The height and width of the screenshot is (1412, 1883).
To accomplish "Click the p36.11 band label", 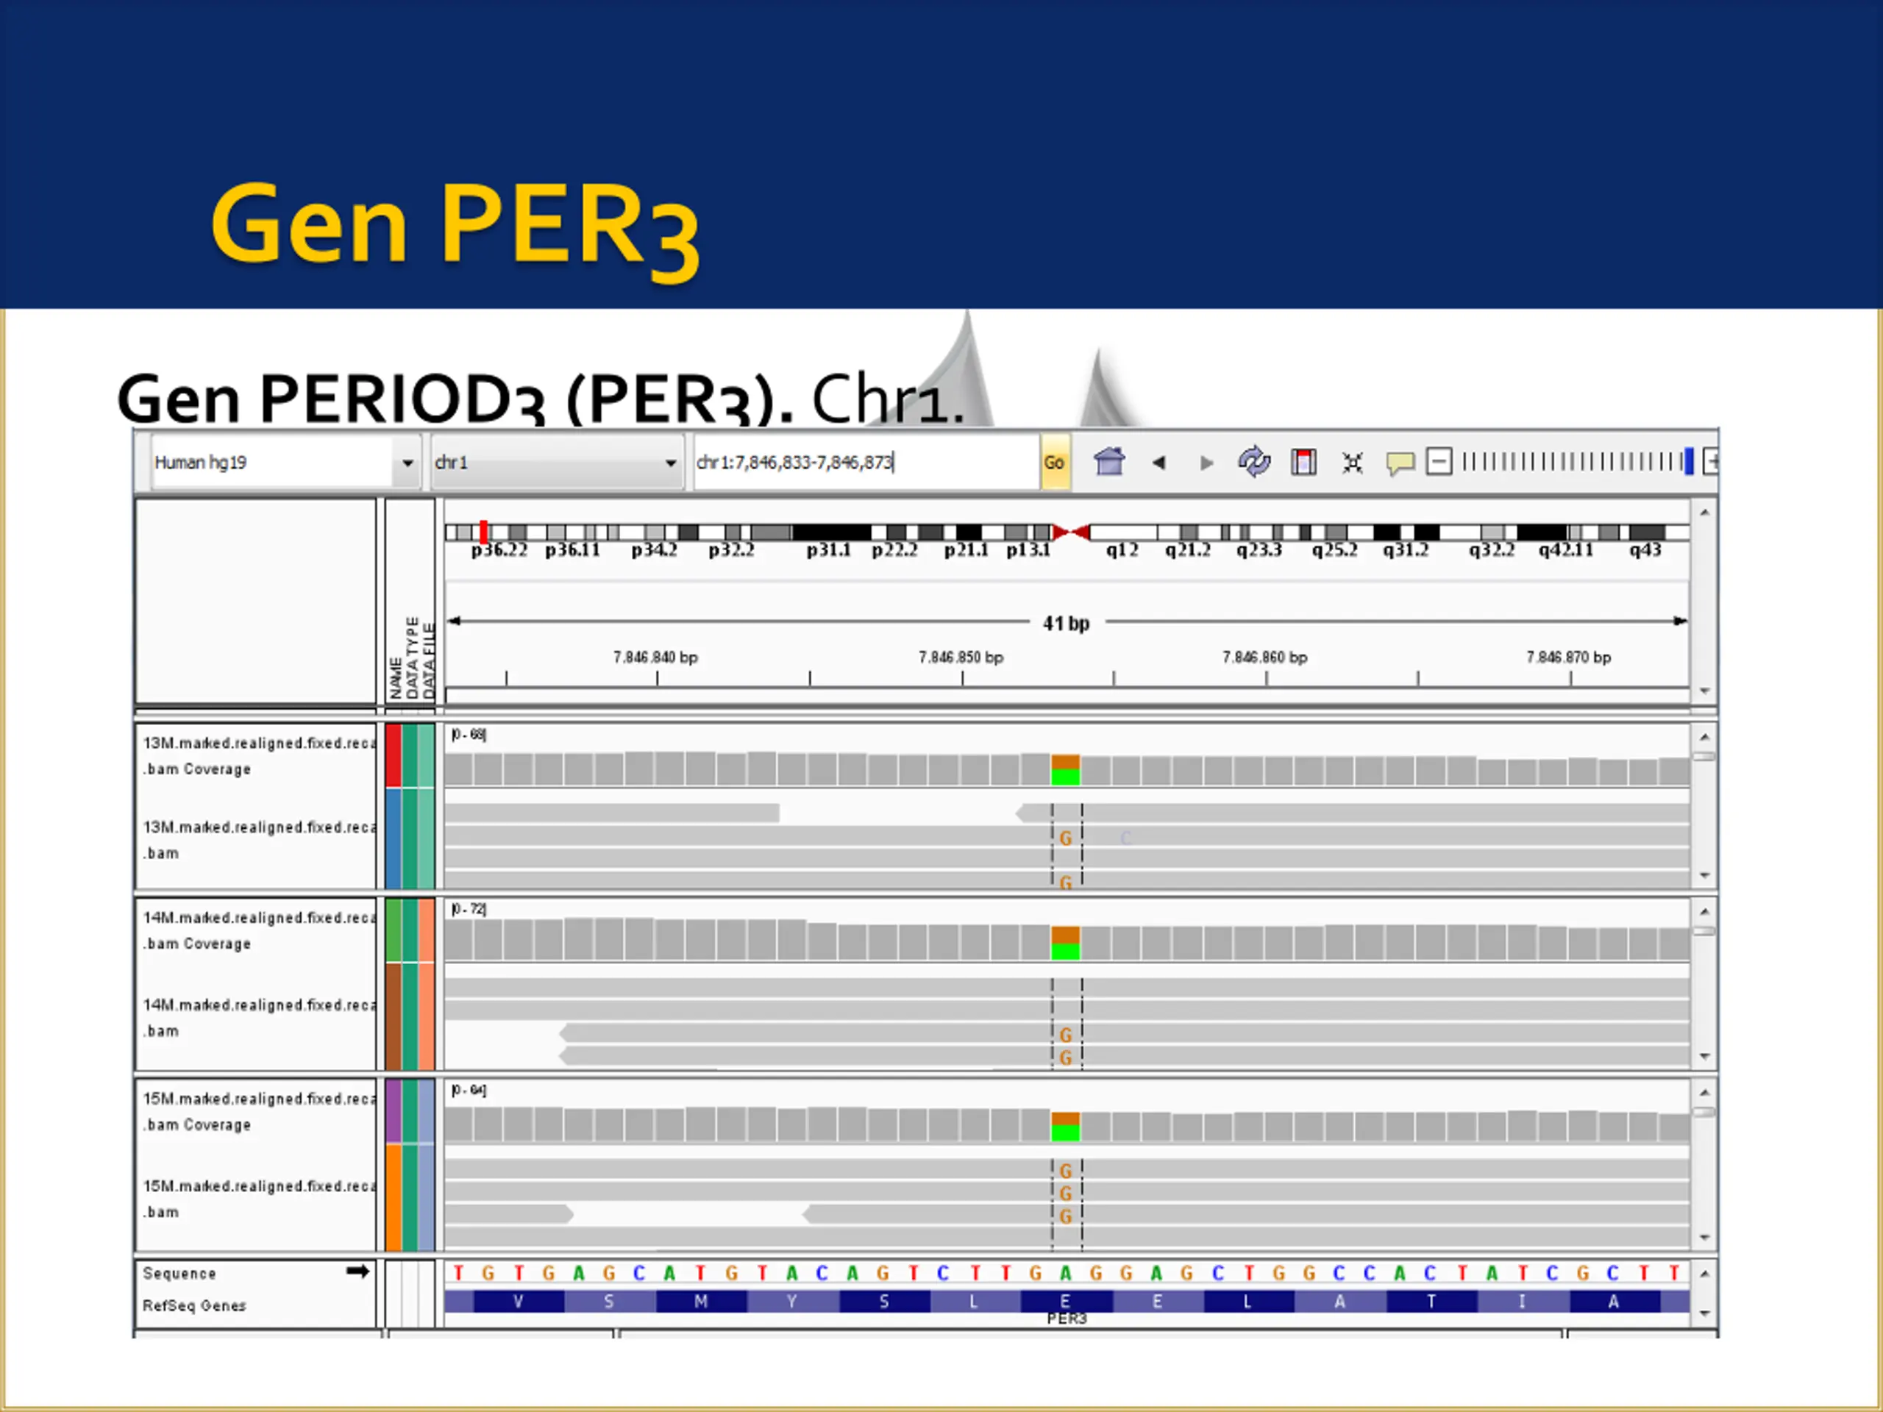I will click(572, 550).
